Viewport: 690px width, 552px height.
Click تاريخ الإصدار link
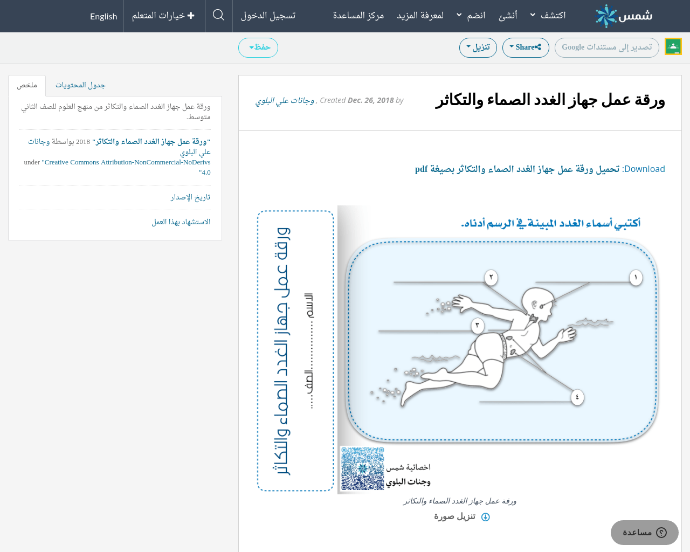[190, 197]
